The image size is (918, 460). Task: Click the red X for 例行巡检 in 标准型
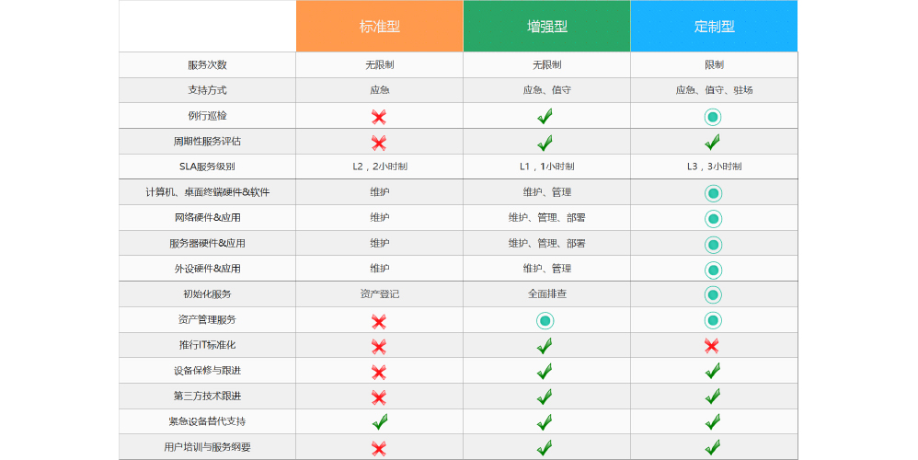[x=379, y=117]
